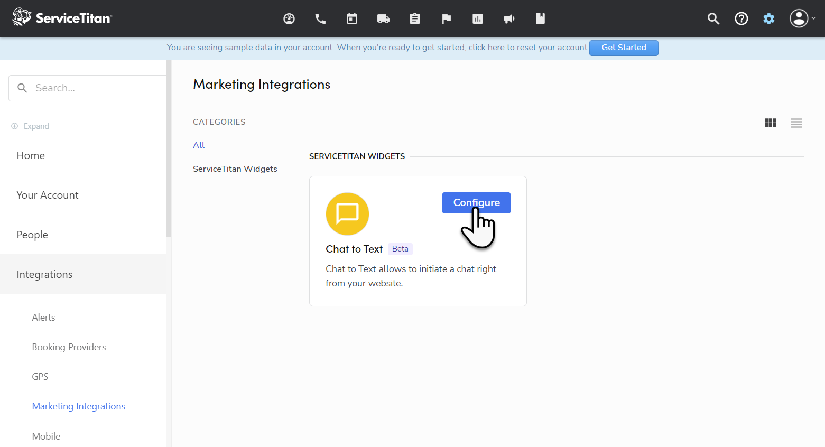Viewport: 825px width, 447px height.
Task: Open the Dispatch truck icon
Action: coord(383,19)
